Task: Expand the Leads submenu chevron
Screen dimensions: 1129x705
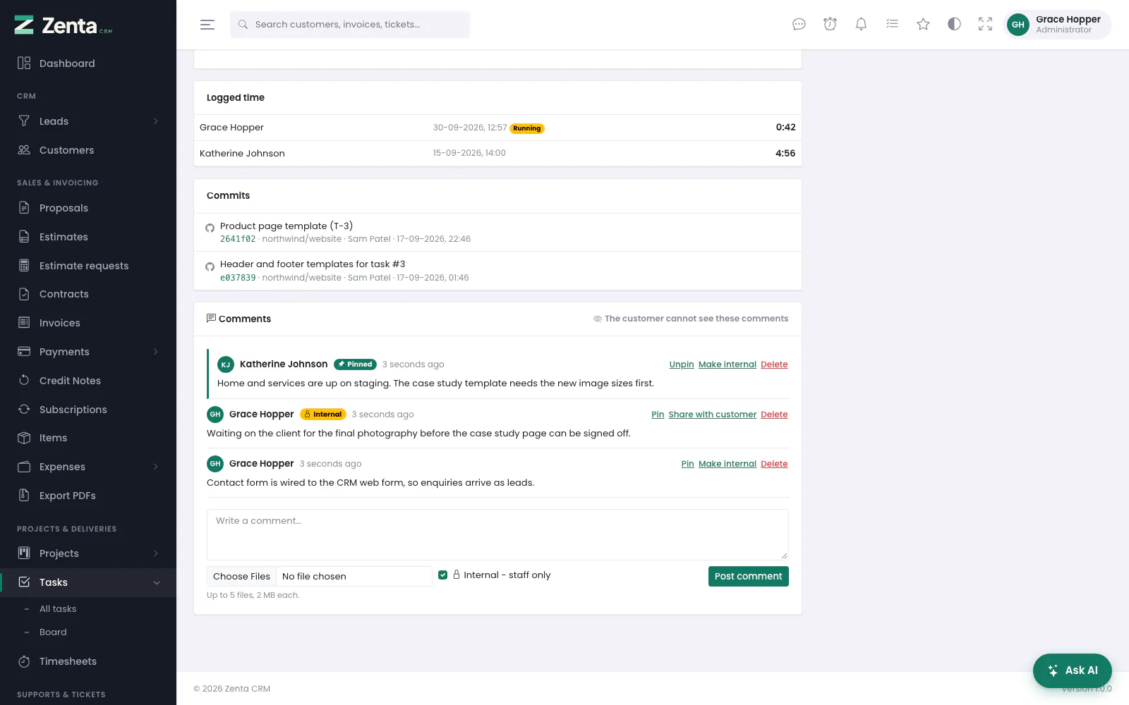Action: (156, 121)
